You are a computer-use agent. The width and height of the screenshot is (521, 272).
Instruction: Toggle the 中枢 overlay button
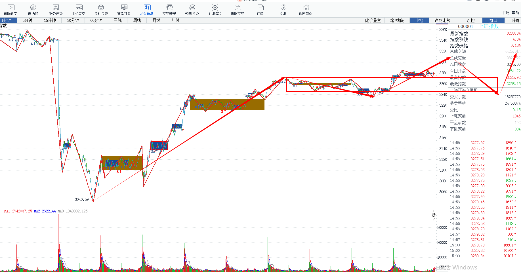pos(419,20)
